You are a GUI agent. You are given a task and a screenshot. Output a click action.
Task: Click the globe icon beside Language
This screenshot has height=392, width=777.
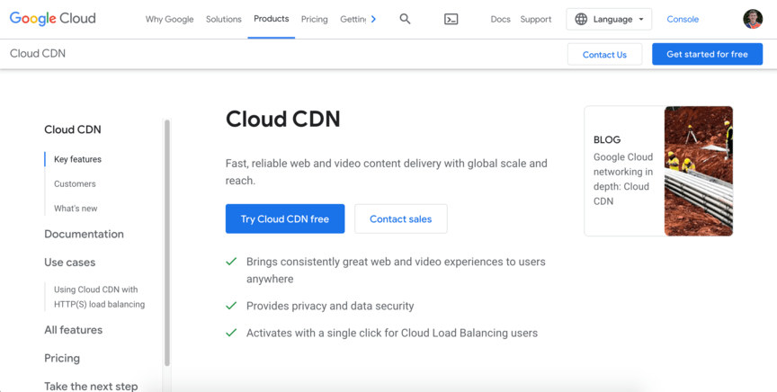(x=581, y=19)
